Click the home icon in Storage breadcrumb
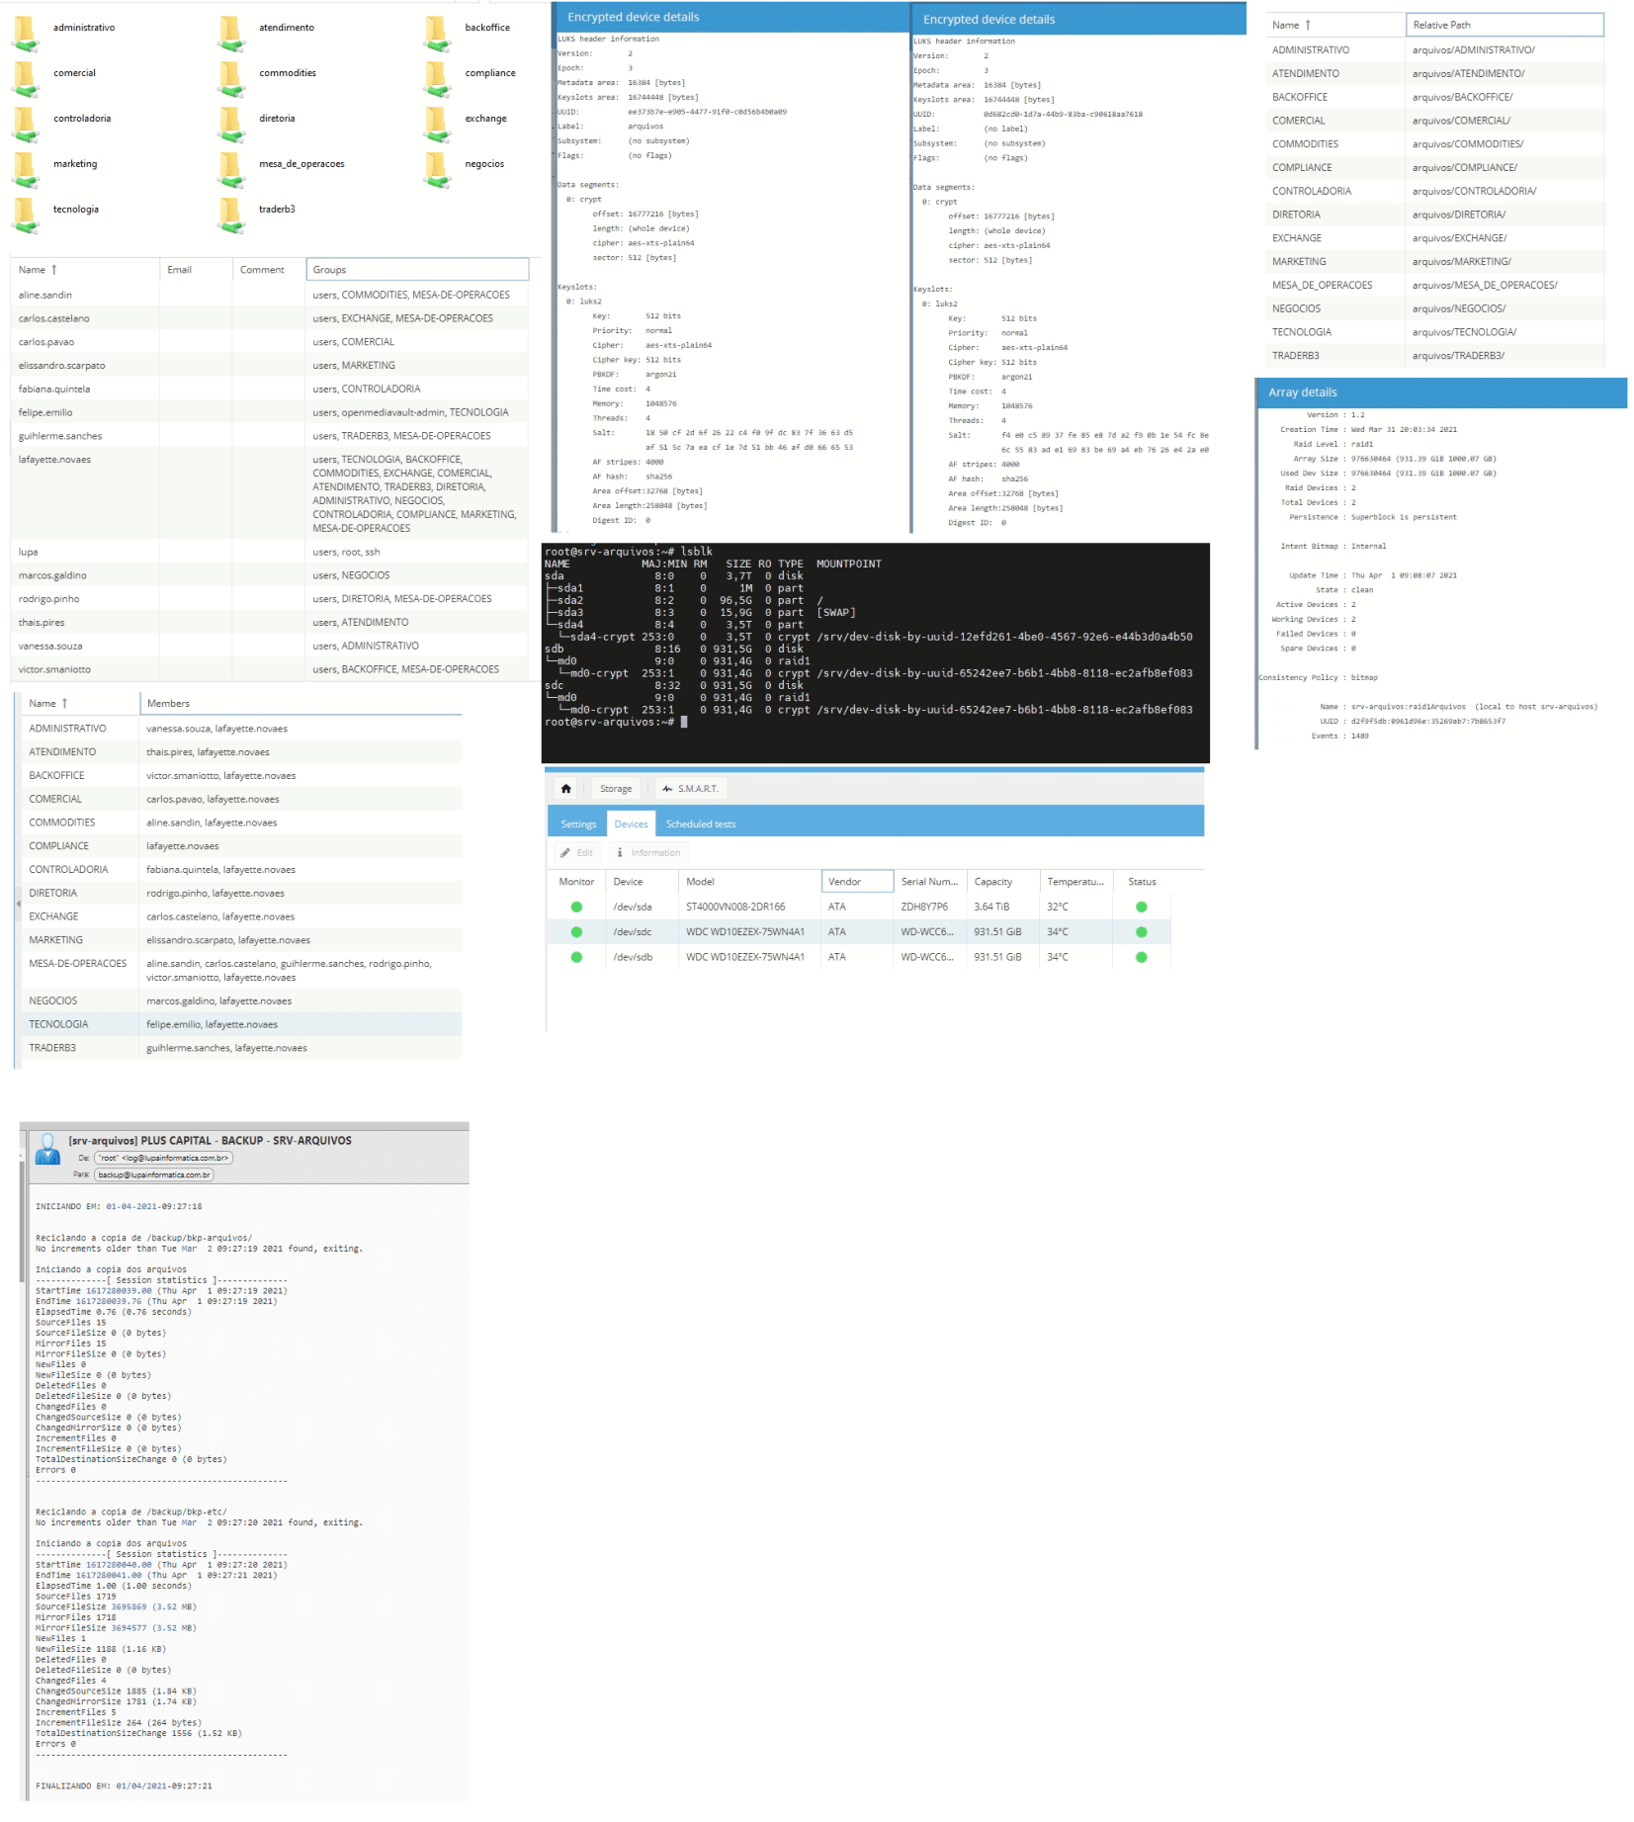1634x1822 pixels. pos(565,788)
